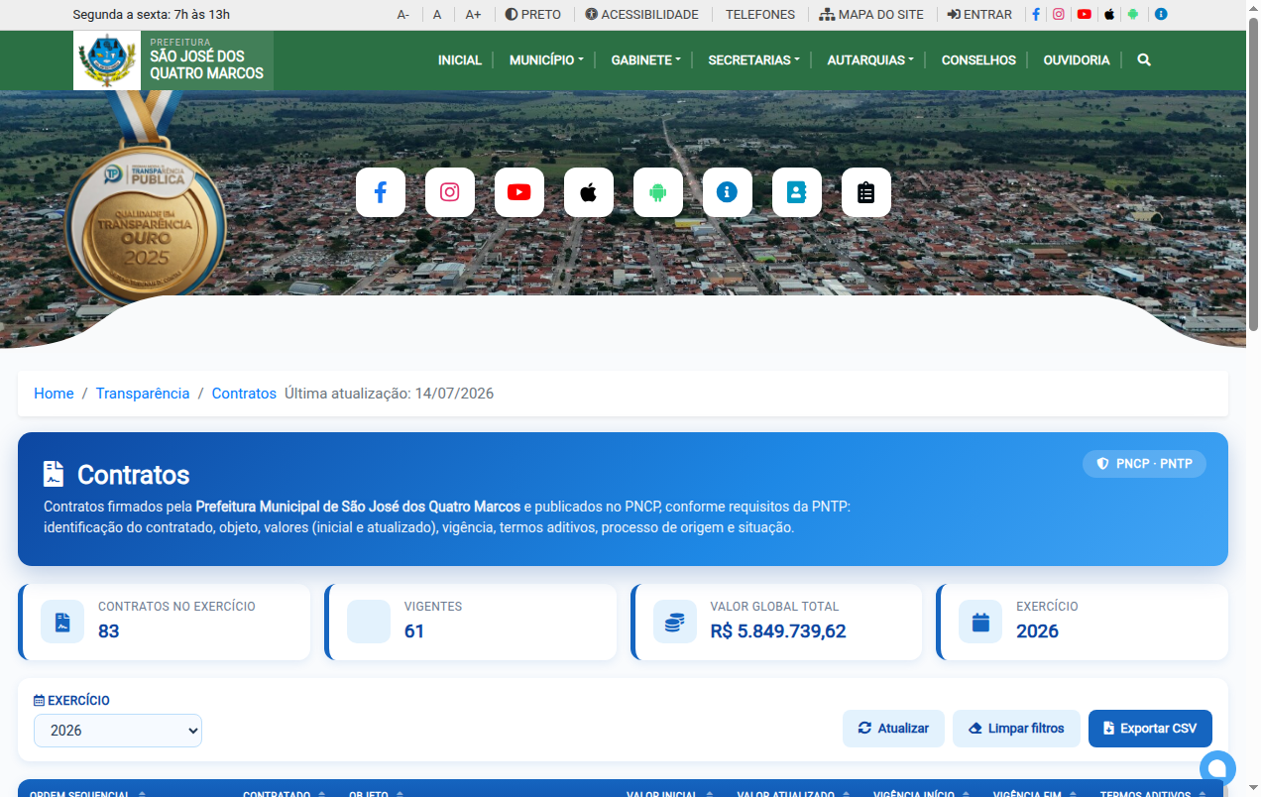Click document icon in Contratos no Exercício card
Viewport: 1261px width, 797px height.
pyautogui.click(x=62, y=622)
